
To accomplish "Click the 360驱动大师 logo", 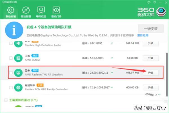I will tap(152, 12).
